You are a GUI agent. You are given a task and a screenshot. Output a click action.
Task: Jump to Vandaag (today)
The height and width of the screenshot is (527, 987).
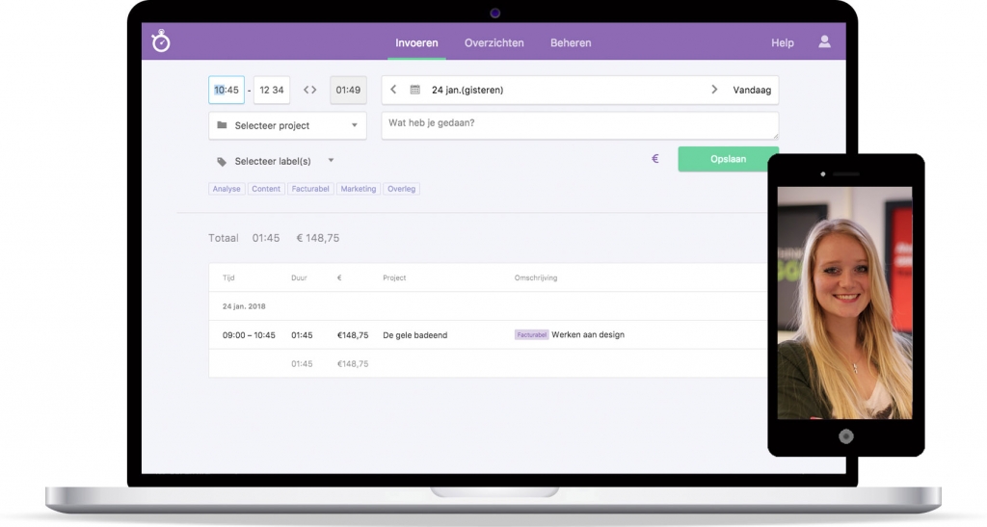click(x=752, y=90)
